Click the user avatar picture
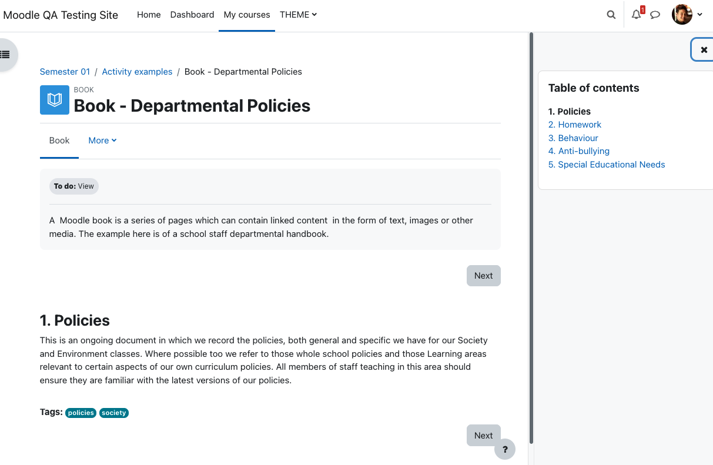 coord(682,15)
